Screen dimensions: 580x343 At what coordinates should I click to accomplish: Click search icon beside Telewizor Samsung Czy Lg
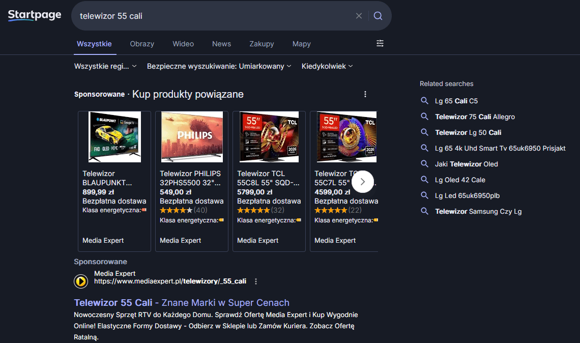[x=425, y=211]
